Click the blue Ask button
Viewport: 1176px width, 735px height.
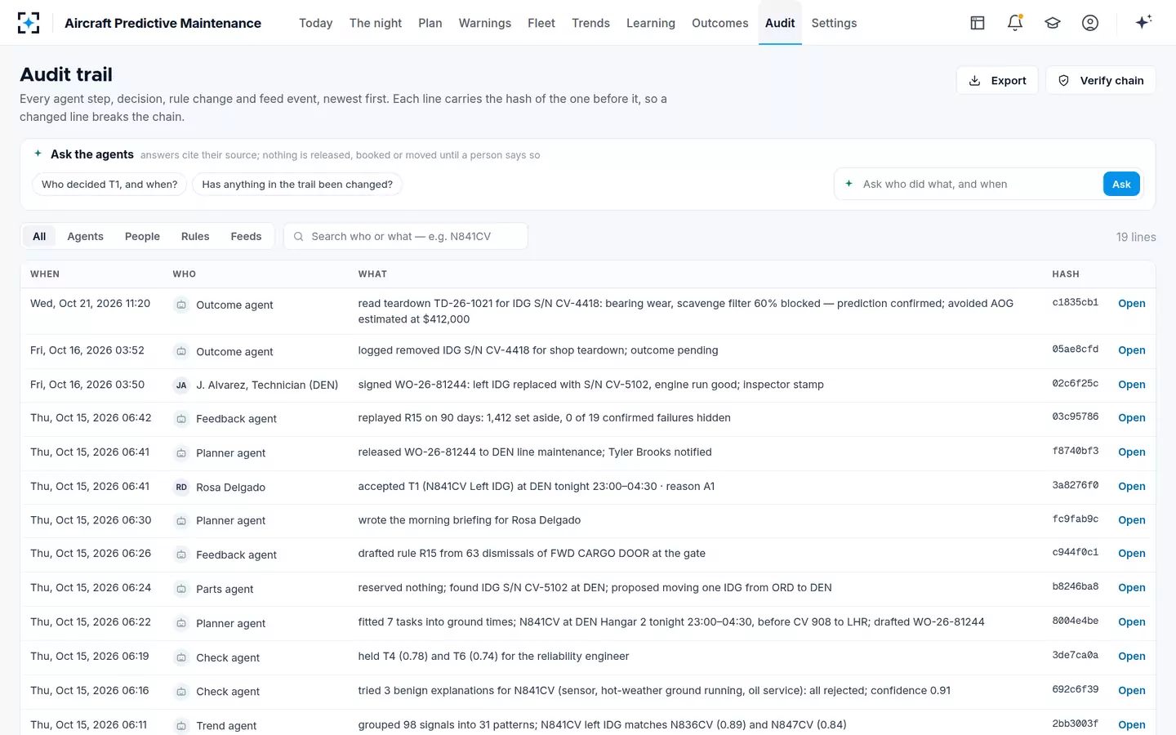coord(1121,184)
